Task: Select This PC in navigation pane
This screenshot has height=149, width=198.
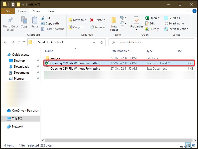Action: (20, 119)
